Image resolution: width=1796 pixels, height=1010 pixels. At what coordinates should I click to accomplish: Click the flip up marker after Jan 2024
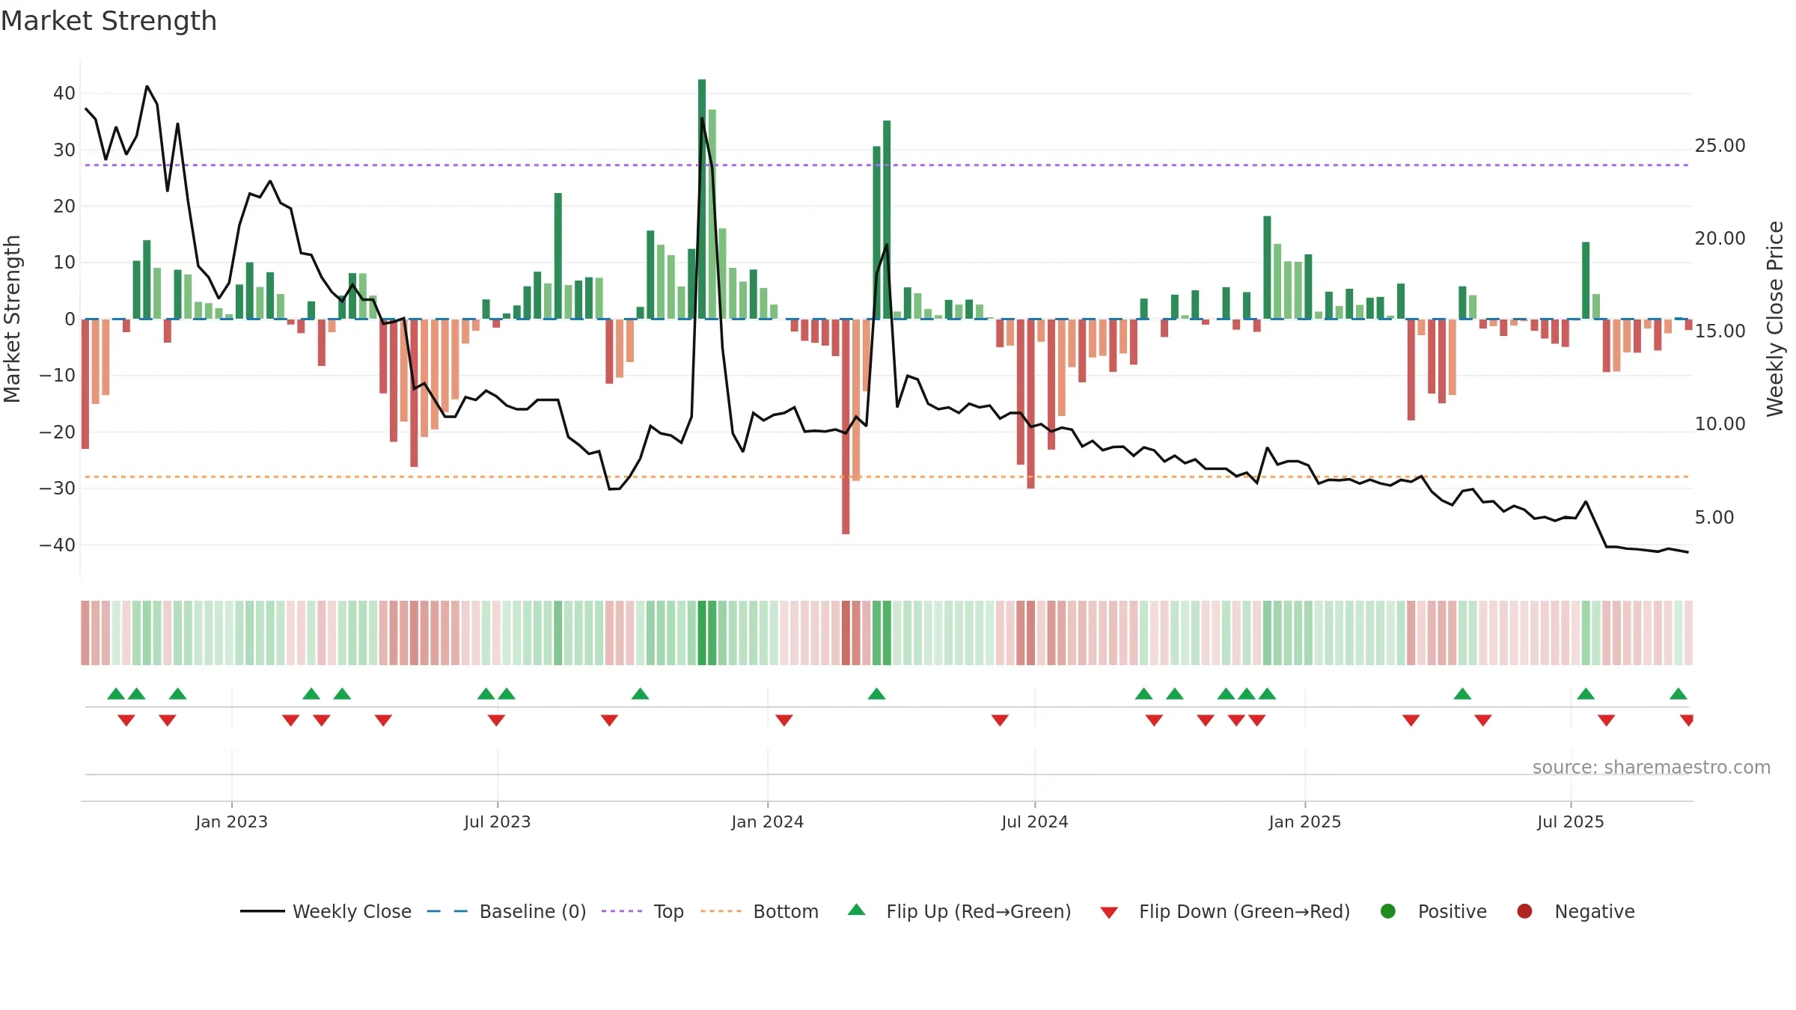[x=876, y=694]
